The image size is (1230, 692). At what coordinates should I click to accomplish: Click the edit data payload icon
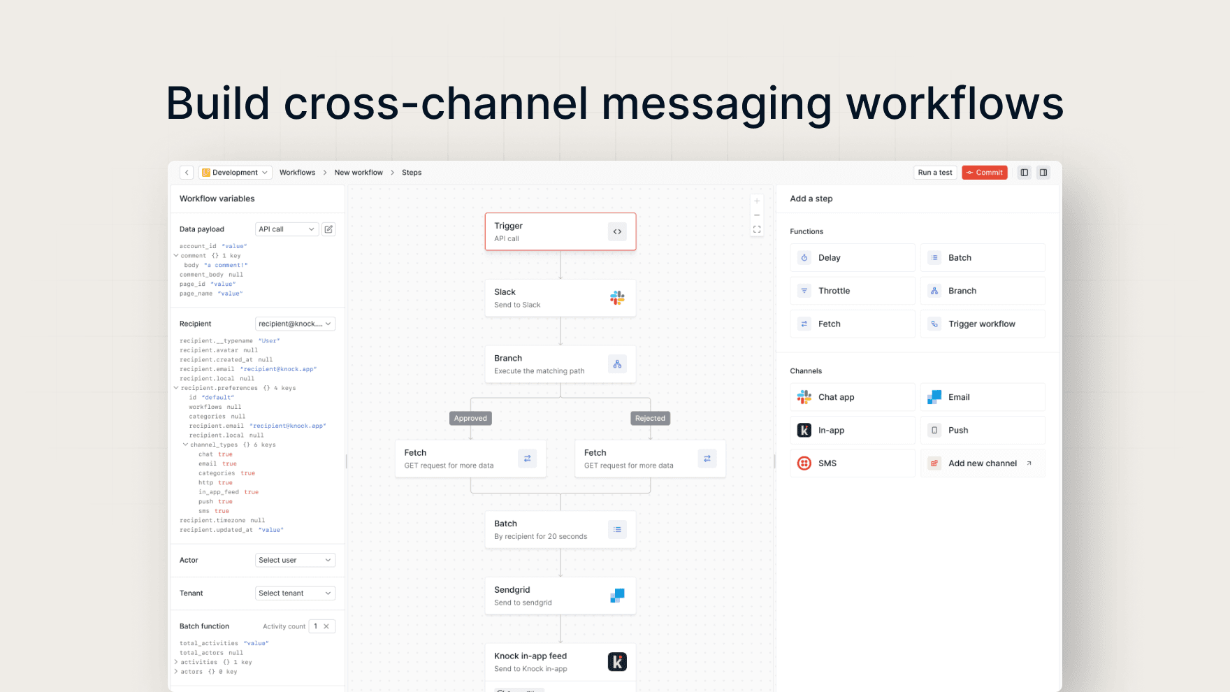coord(328,229)
